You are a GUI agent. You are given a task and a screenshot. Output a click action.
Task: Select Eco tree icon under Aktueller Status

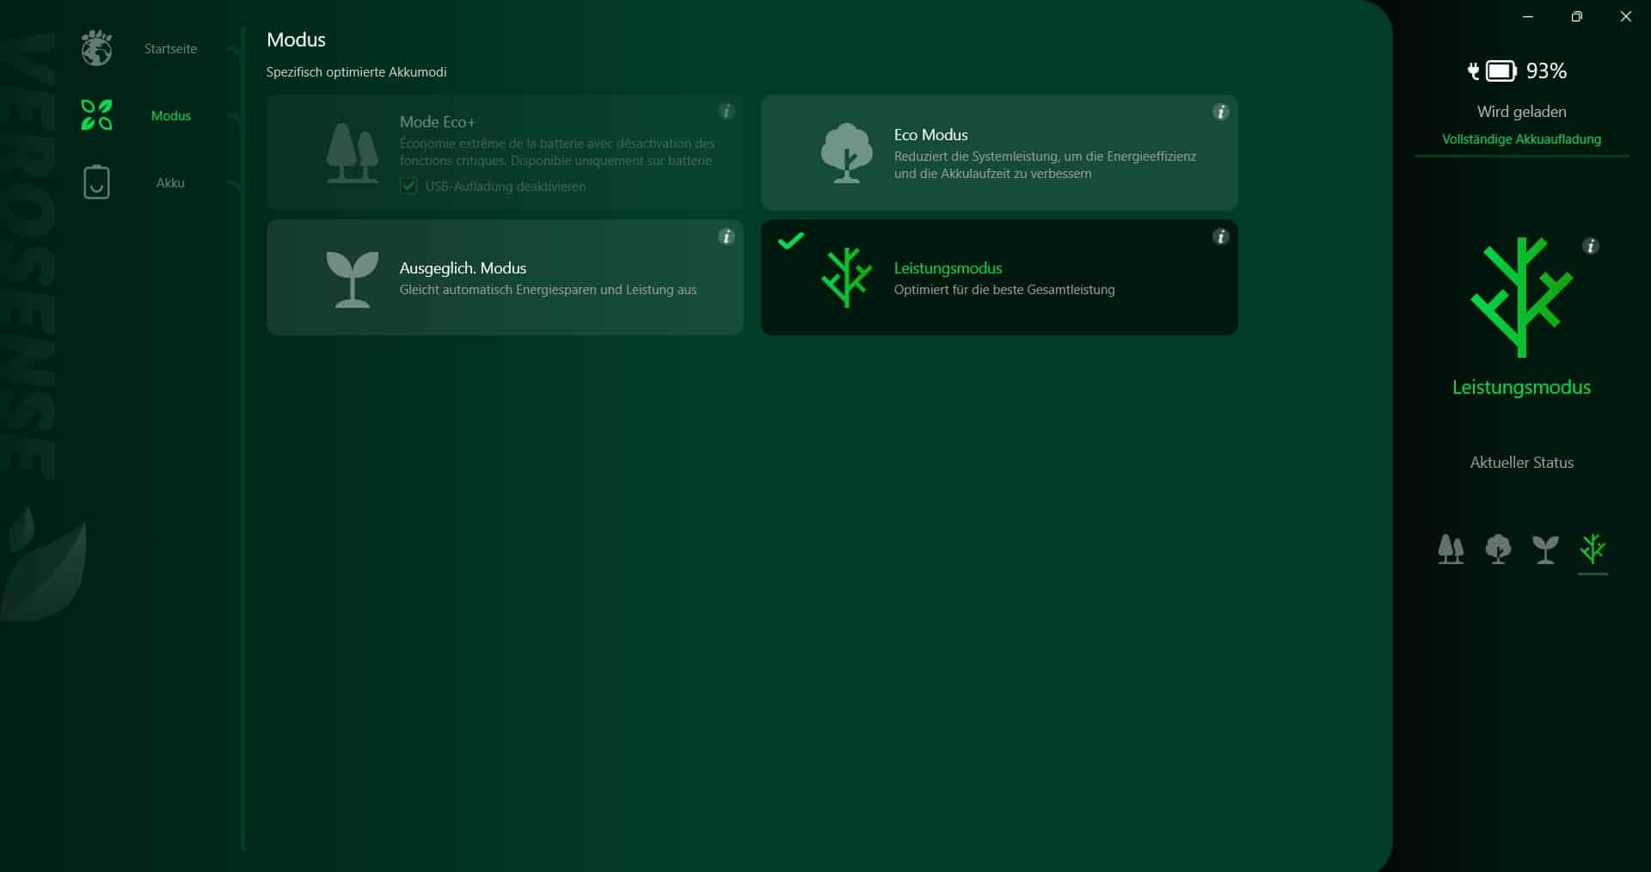pos(1498,549)
